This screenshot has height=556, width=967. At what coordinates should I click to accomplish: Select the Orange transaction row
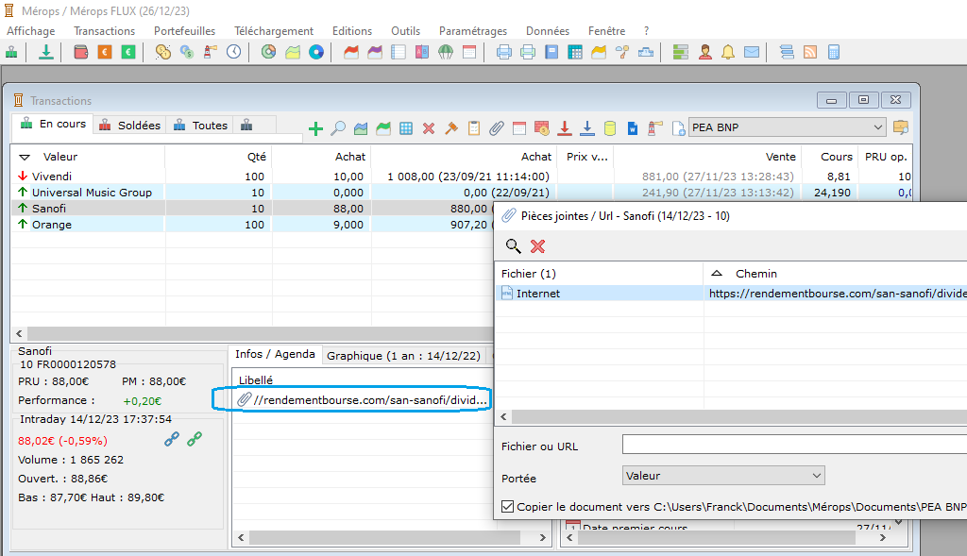[251, 225]
